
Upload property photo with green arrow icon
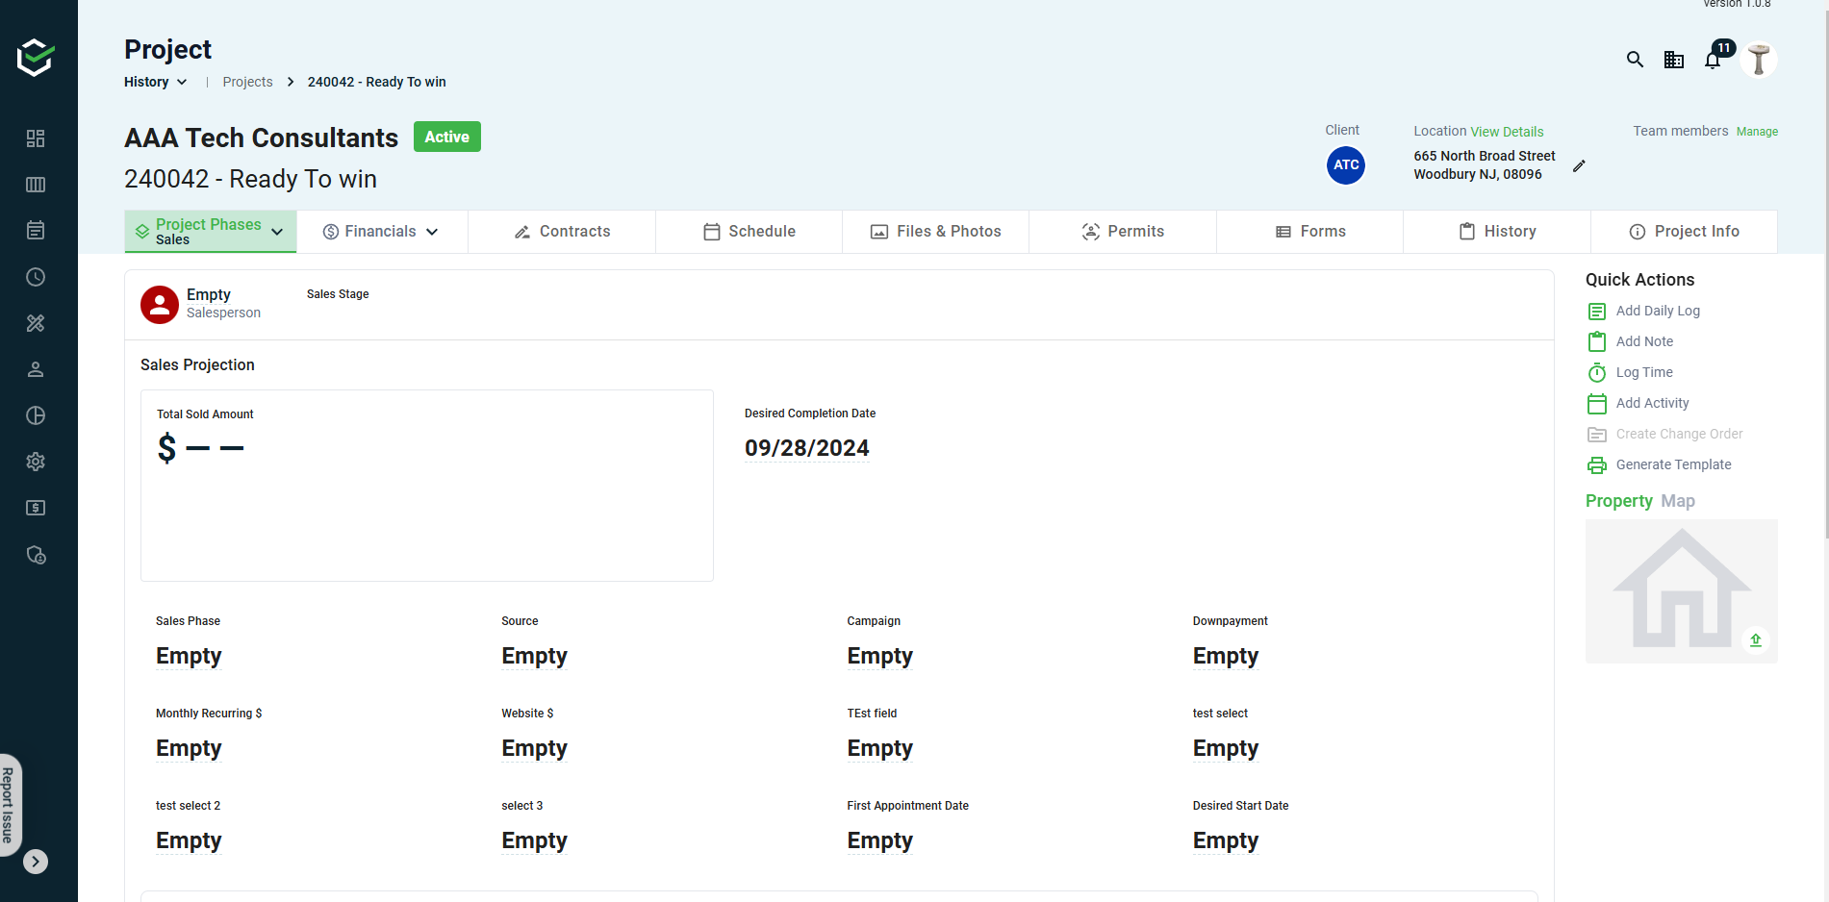(x=1756, y=640)
